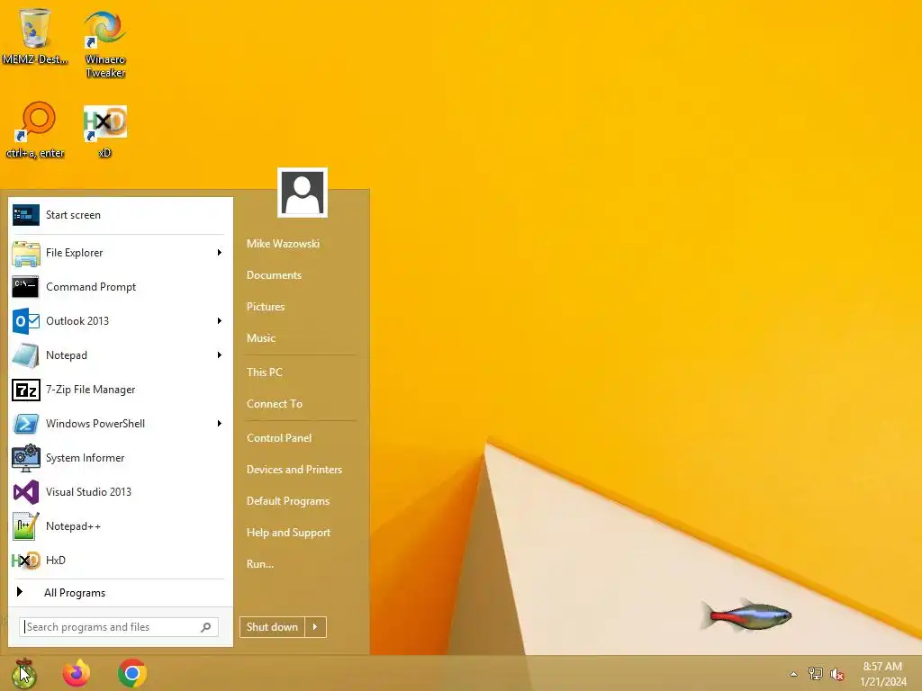The image size is (922, 691).
Task: Click the Notepad icon in Start menu
Action: pyautogui.click(x=26, y=354)
